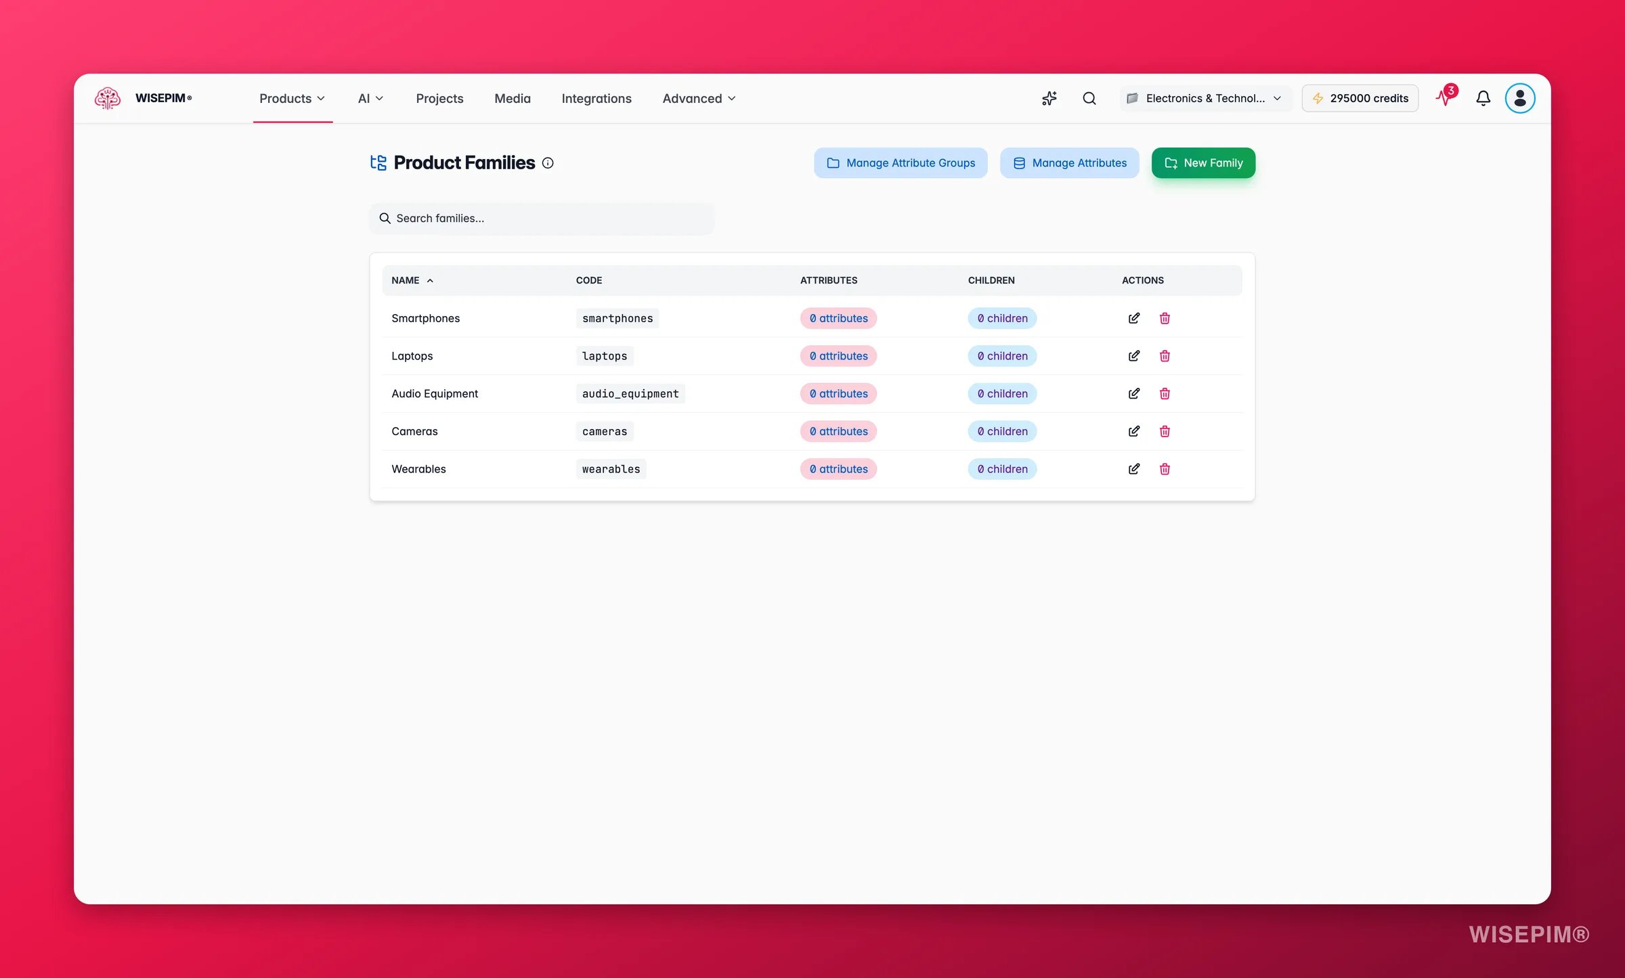Image resolution: width=1625 pixels, height=978 pixels.
Task: Open user profile avatar menu
Action: click(1520, 98)
